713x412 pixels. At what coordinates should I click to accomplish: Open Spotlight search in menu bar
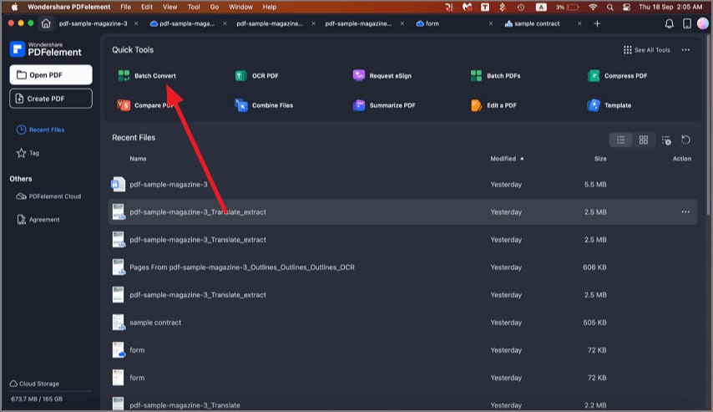(609, 7)
